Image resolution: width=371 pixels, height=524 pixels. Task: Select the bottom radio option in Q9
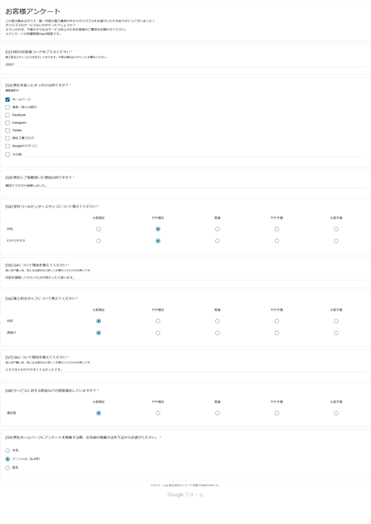[7, 468]
